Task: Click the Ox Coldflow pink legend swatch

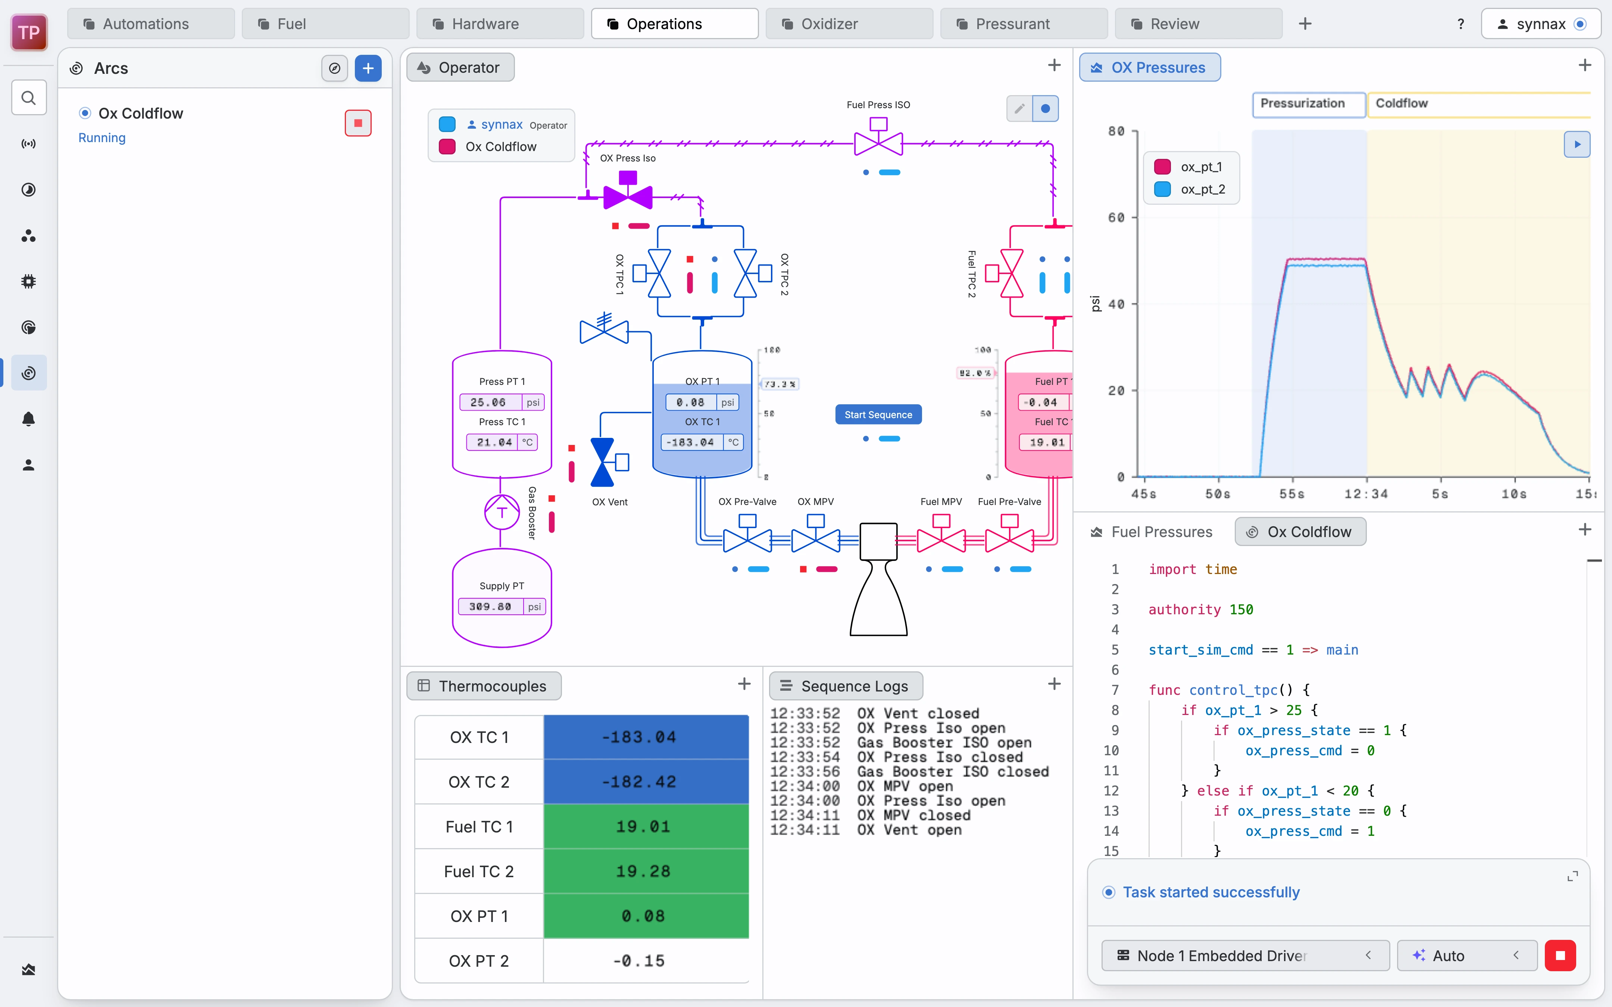Action: coord(447,147)
